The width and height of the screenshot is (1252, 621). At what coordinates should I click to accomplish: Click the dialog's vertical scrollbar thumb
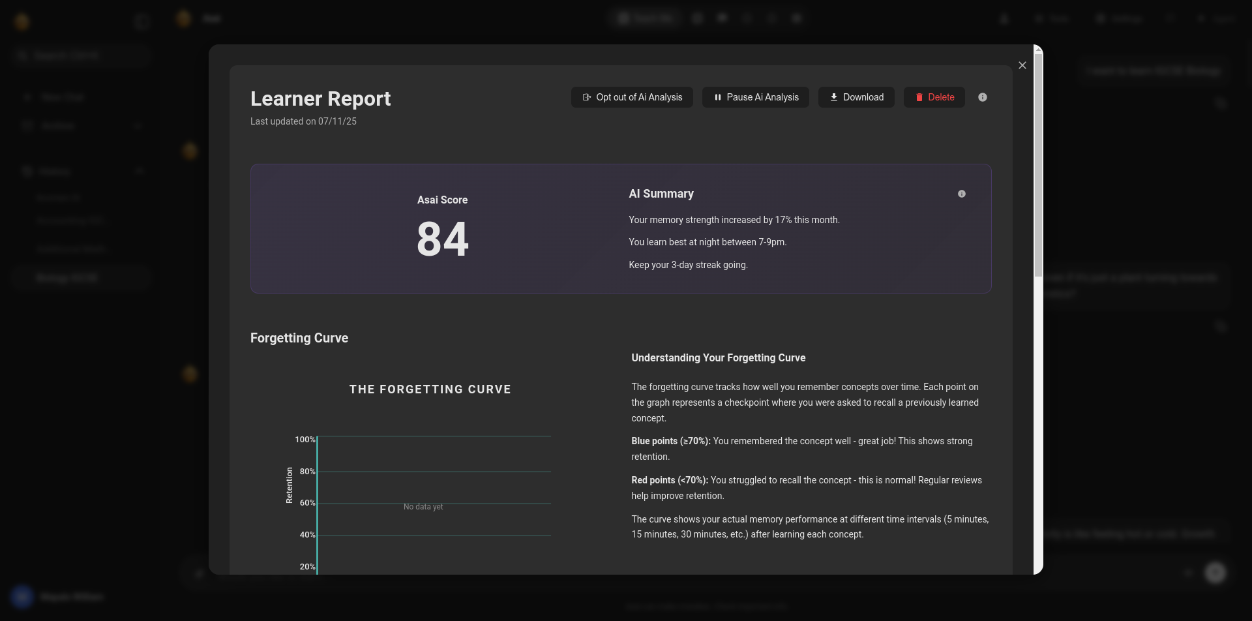pos(1037,163)
